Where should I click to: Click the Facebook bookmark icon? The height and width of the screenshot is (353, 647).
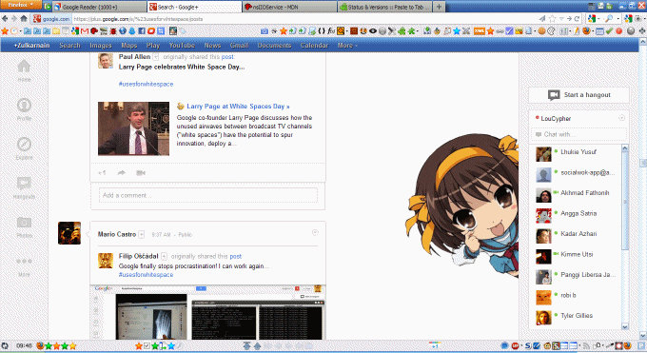point(142,31)
